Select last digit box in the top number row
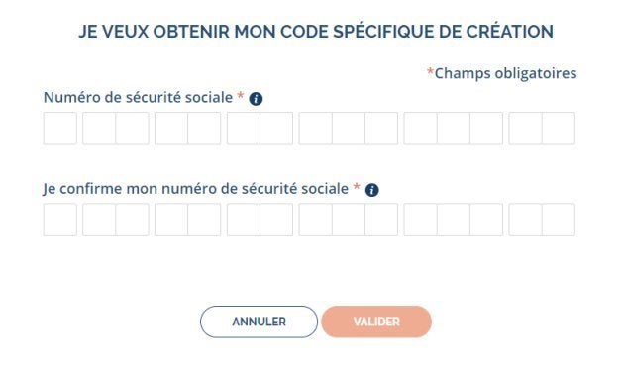 (x=559, y=129)
